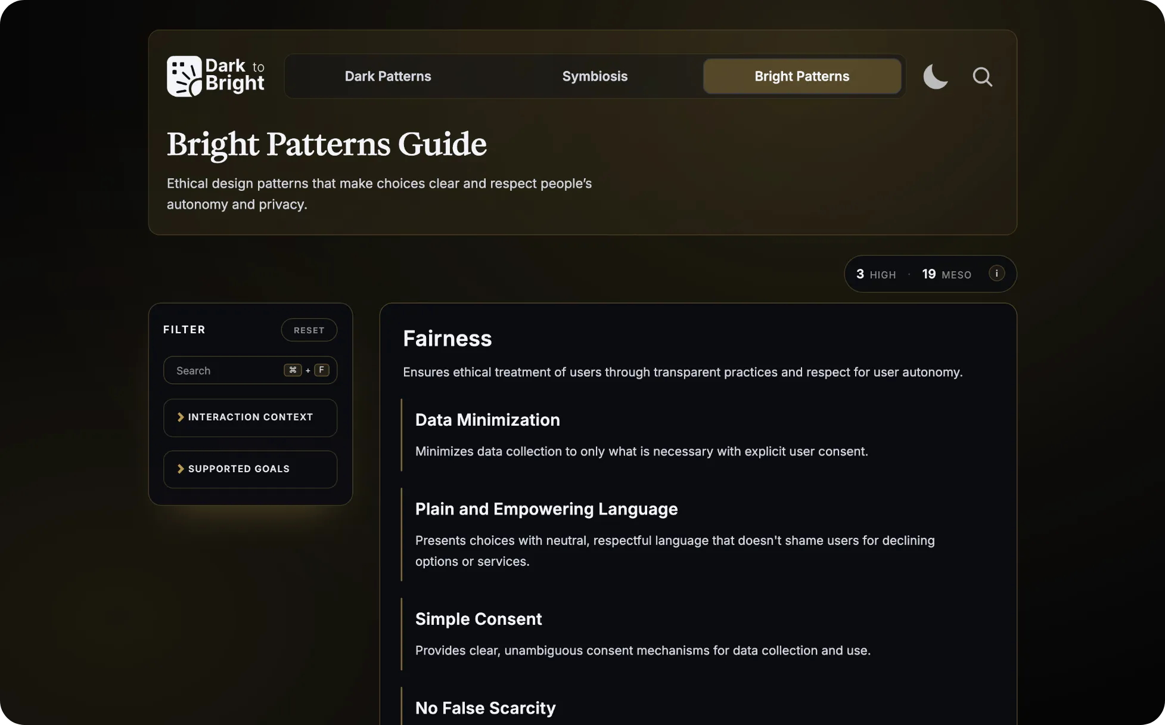Click the chevron beside Supported Goals
This screenshot has width=1165, height=725.
[181, 469]
